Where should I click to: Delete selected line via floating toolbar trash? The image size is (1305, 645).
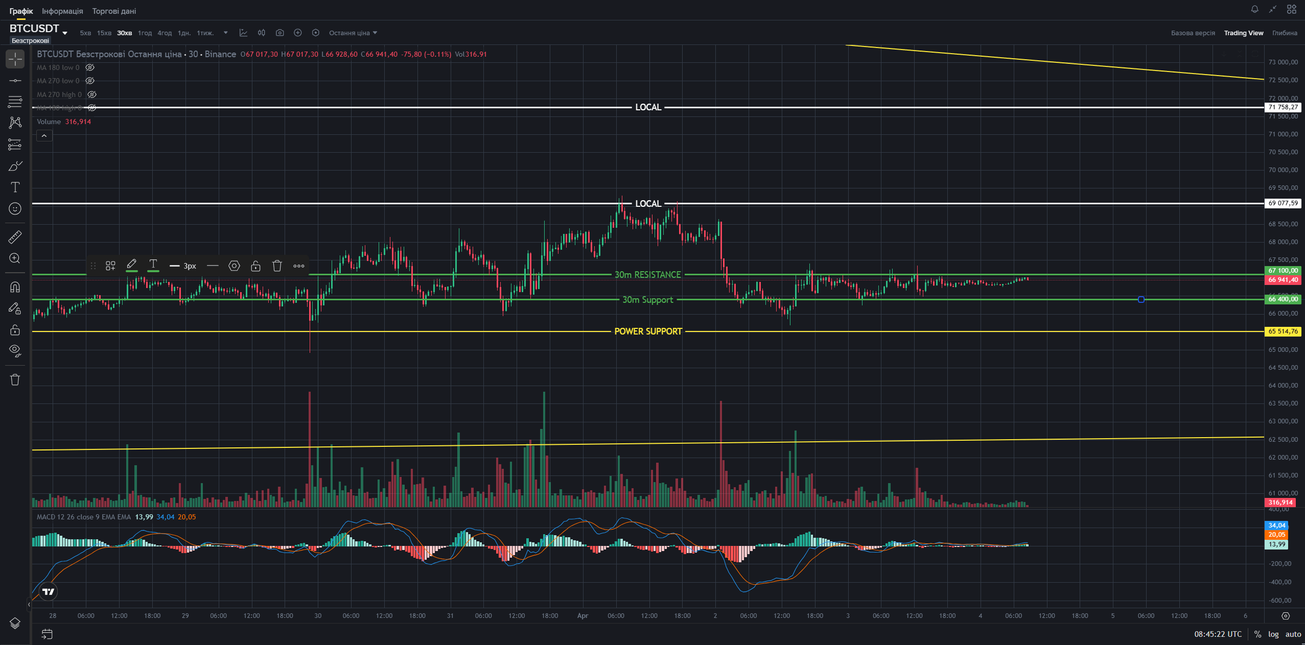click(277, 266)
